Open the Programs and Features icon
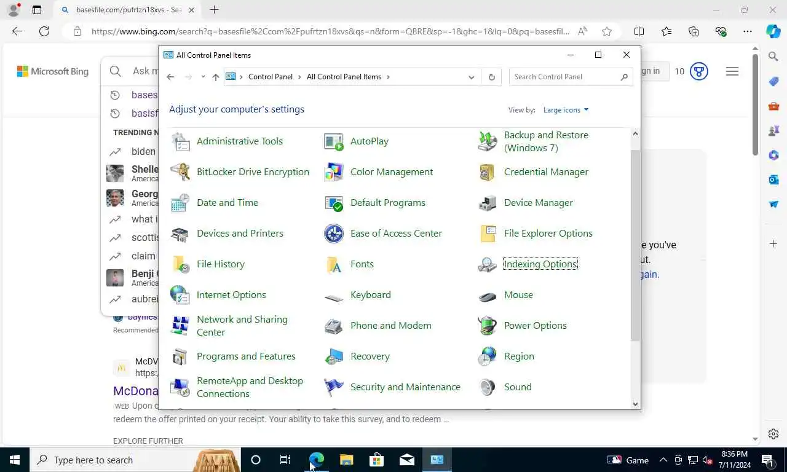 tap(180, 356)
